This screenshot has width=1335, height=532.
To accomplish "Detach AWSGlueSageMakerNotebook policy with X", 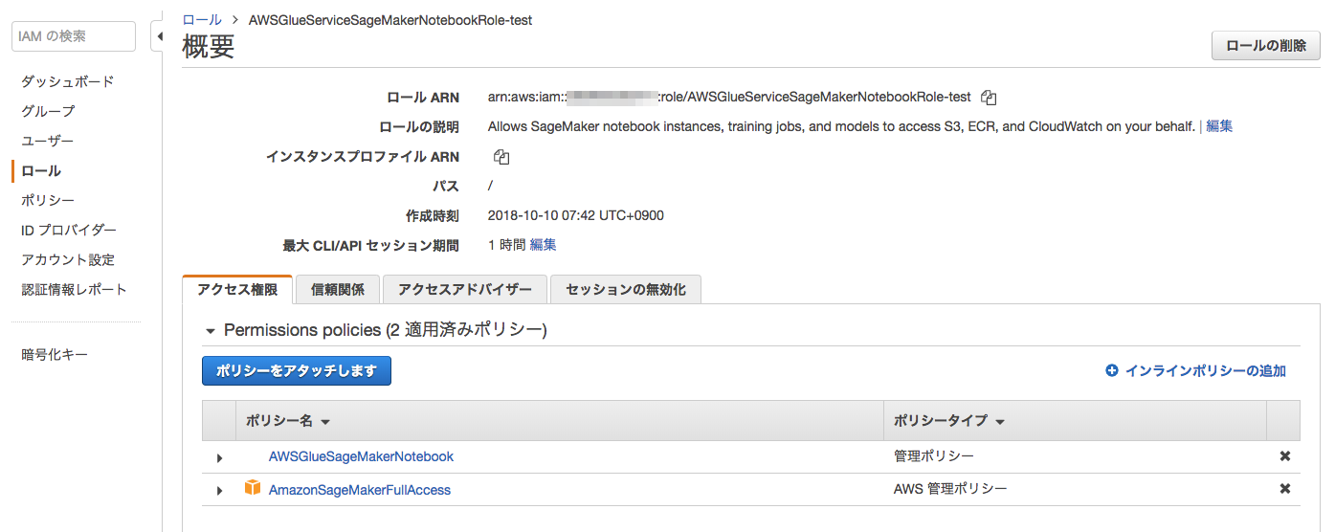I will click(1285, 456).
